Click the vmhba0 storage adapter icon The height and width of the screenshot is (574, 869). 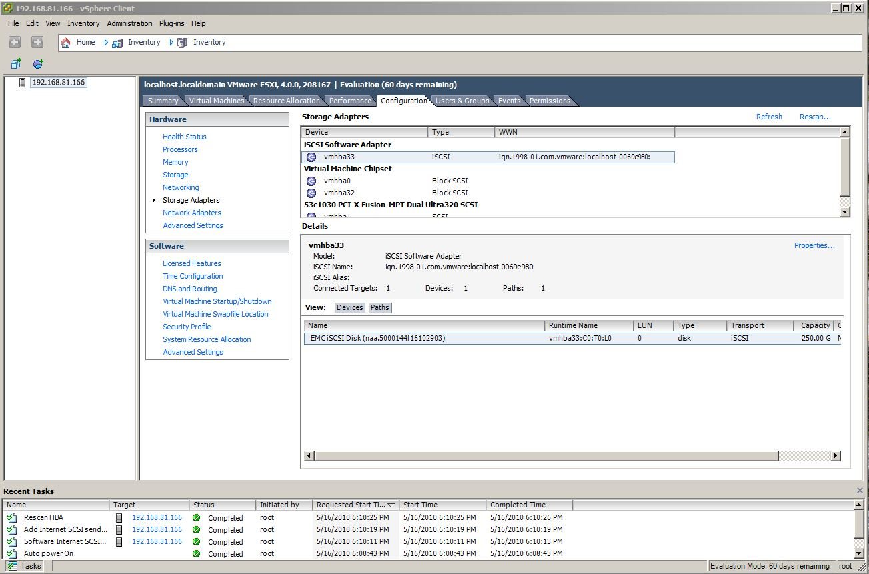point(311,181)
